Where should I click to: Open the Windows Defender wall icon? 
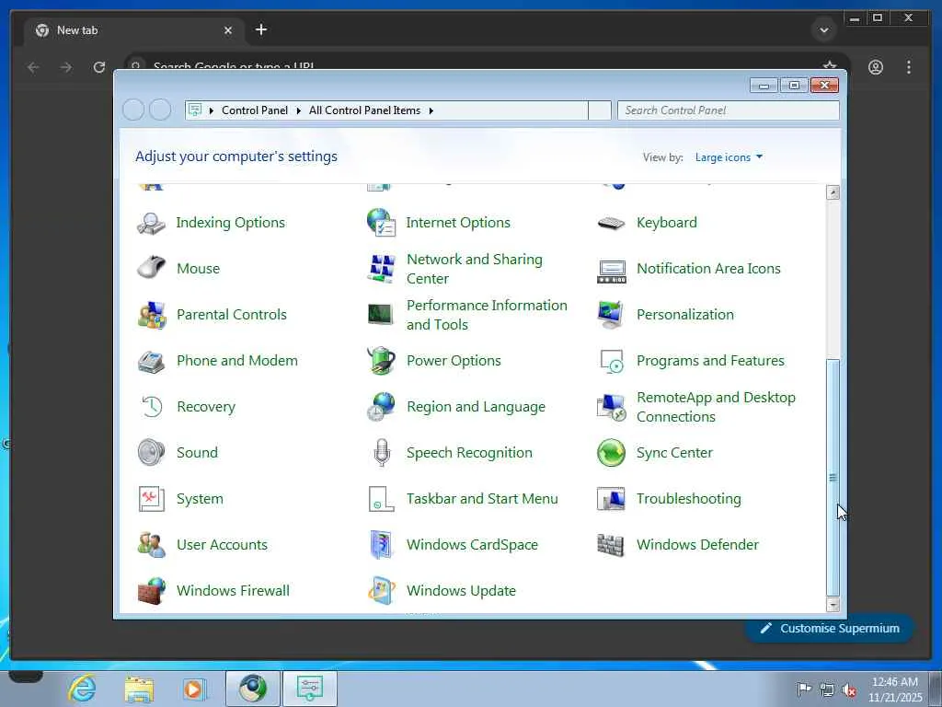click(611, 545)
